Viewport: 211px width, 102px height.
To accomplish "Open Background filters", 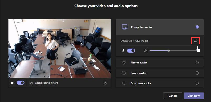I will pyautogui.click(x=46, y=83).
